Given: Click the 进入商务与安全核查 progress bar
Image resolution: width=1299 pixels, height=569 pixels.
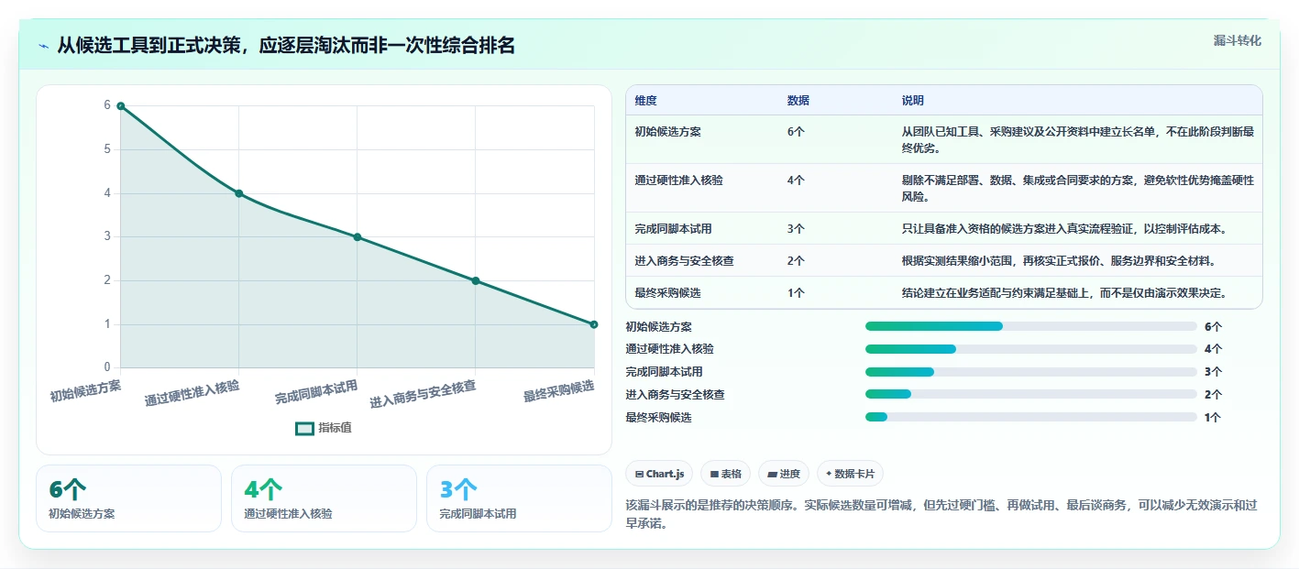Looking at the screenshot, I should 1030,395.
